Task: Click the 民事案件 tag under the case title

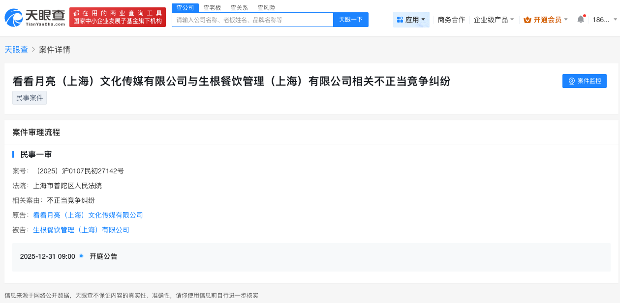Action: (29, 97)
